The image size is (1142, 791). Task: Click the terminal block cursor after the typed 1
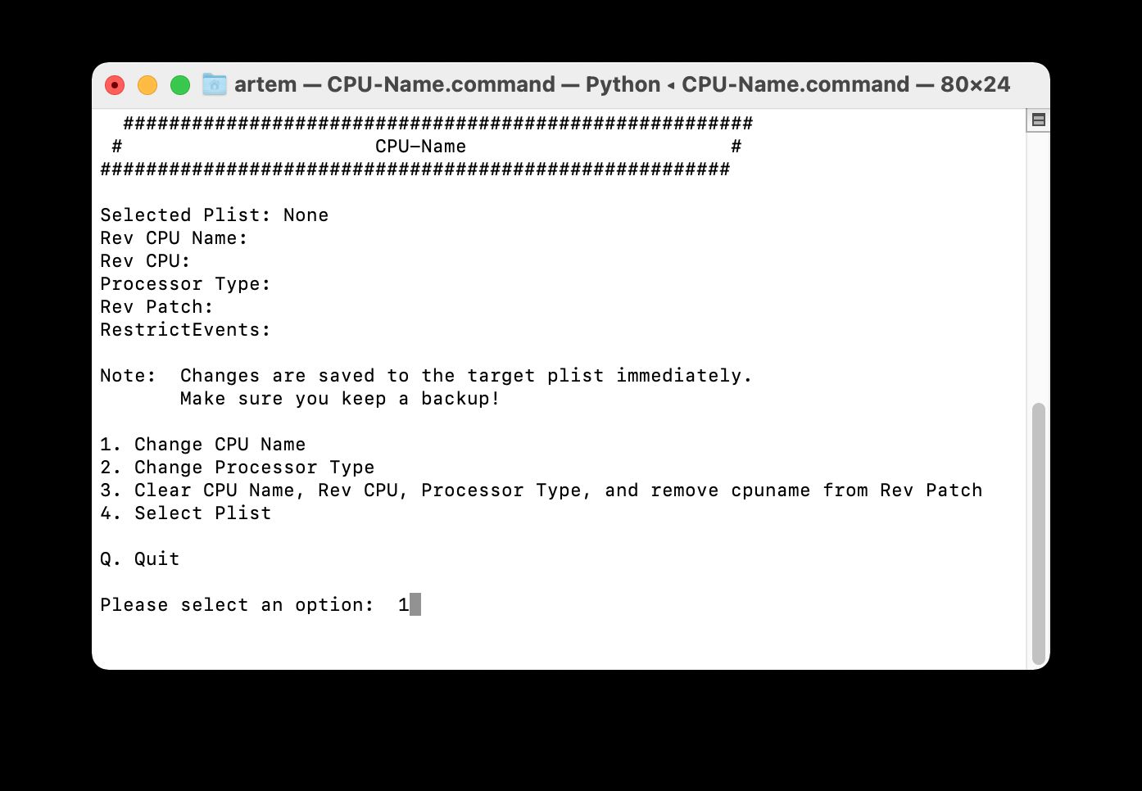click(415, 605)
